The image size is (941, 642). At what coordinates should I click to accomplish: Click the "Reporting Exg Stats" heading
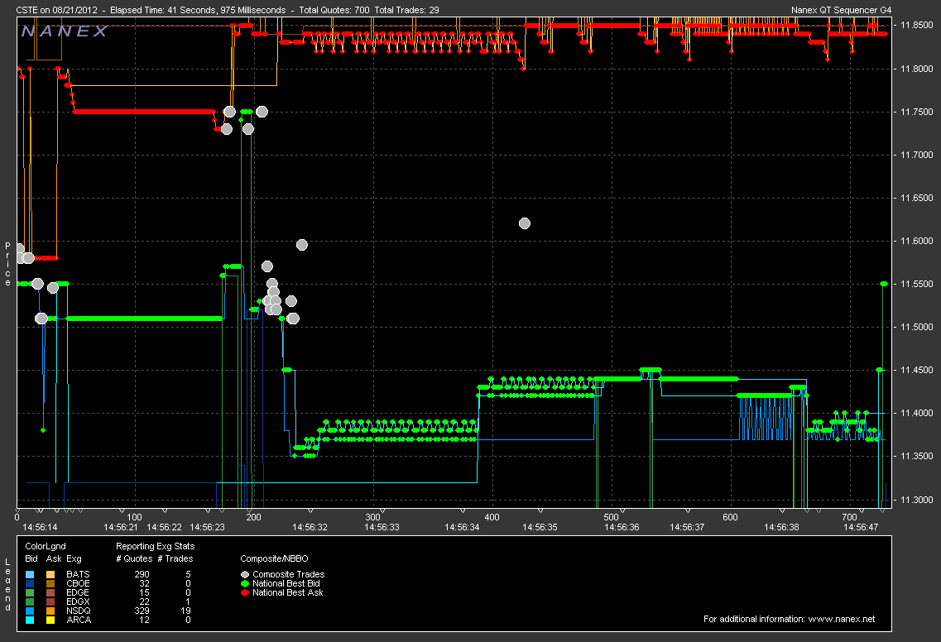point(155,547)
